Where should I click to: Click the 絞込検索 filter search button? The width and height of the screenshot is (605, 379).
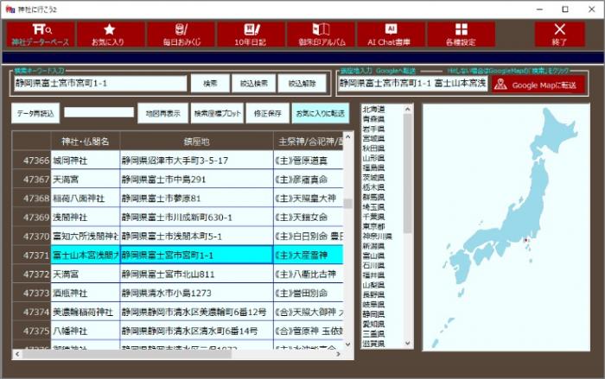pyautogui.click(x=254, y=84)
